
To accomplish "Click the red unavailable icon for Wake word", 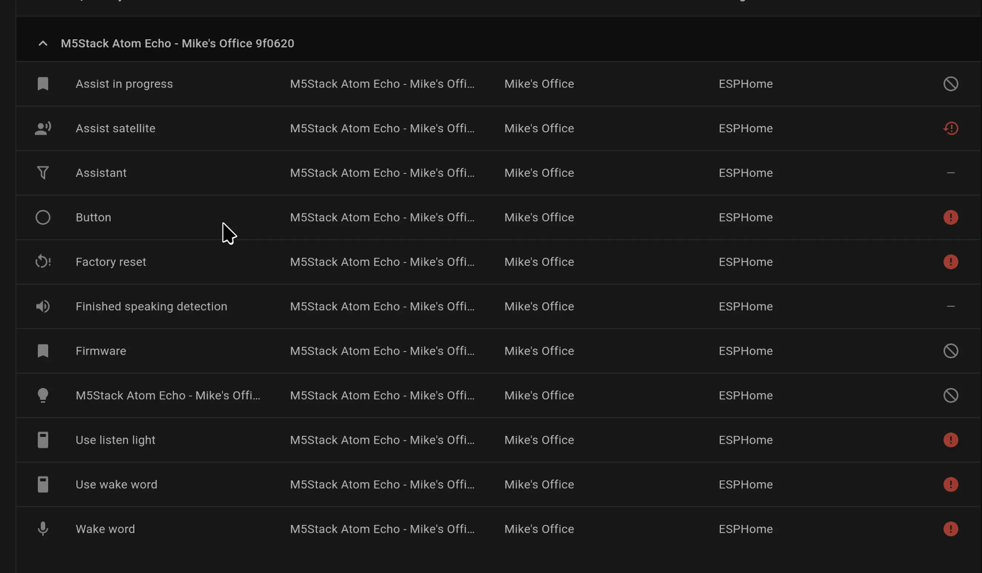I will (950, 529).
